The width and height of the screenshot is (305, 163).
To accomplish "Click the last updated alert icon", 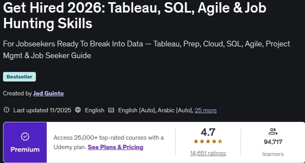I will (6, 110).
